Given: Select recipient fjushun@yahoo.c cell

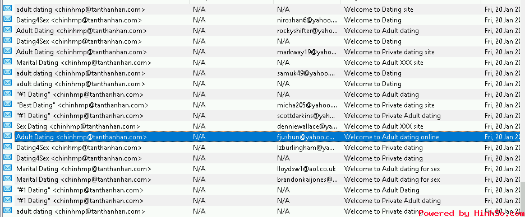Looking at the screenshot, I should (x=306, y=137).
